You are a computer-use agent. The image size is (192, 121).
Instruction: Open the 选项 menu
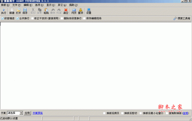39,5
